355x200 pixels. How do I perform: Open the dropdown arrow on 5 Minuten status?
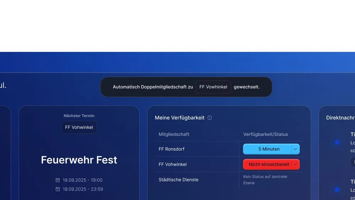coord(295,149)
